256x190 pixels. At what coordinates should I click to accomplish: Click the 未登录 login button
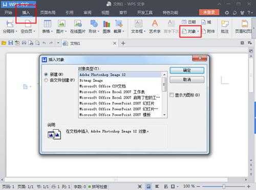[x=209, y=12]
